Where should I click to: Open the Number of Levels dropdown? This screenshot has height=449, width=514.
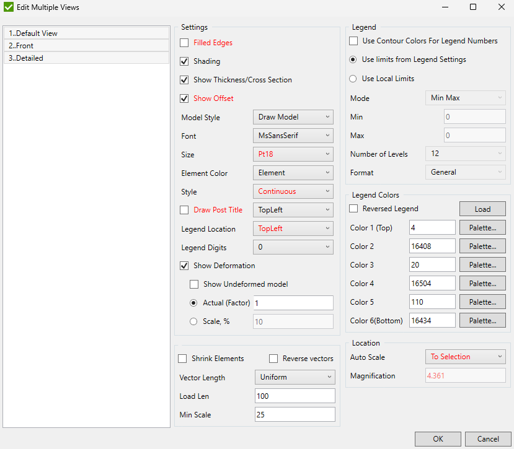465,154
